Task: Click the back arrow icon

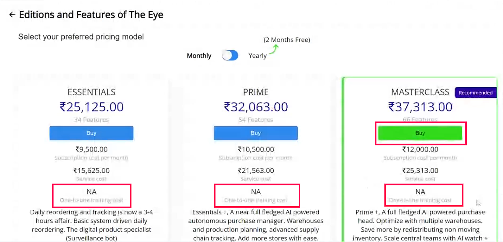Action: [x=12, y=15]
